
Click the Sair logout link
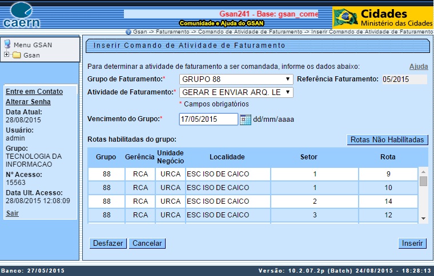click(x=12, y=213)
